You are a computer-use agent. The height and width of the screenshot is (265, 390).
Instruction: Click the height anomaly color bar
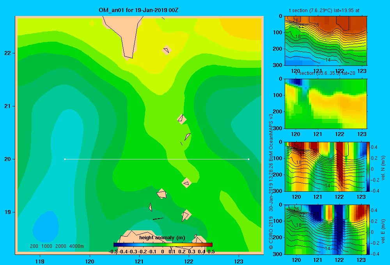[x=163, y=245]
